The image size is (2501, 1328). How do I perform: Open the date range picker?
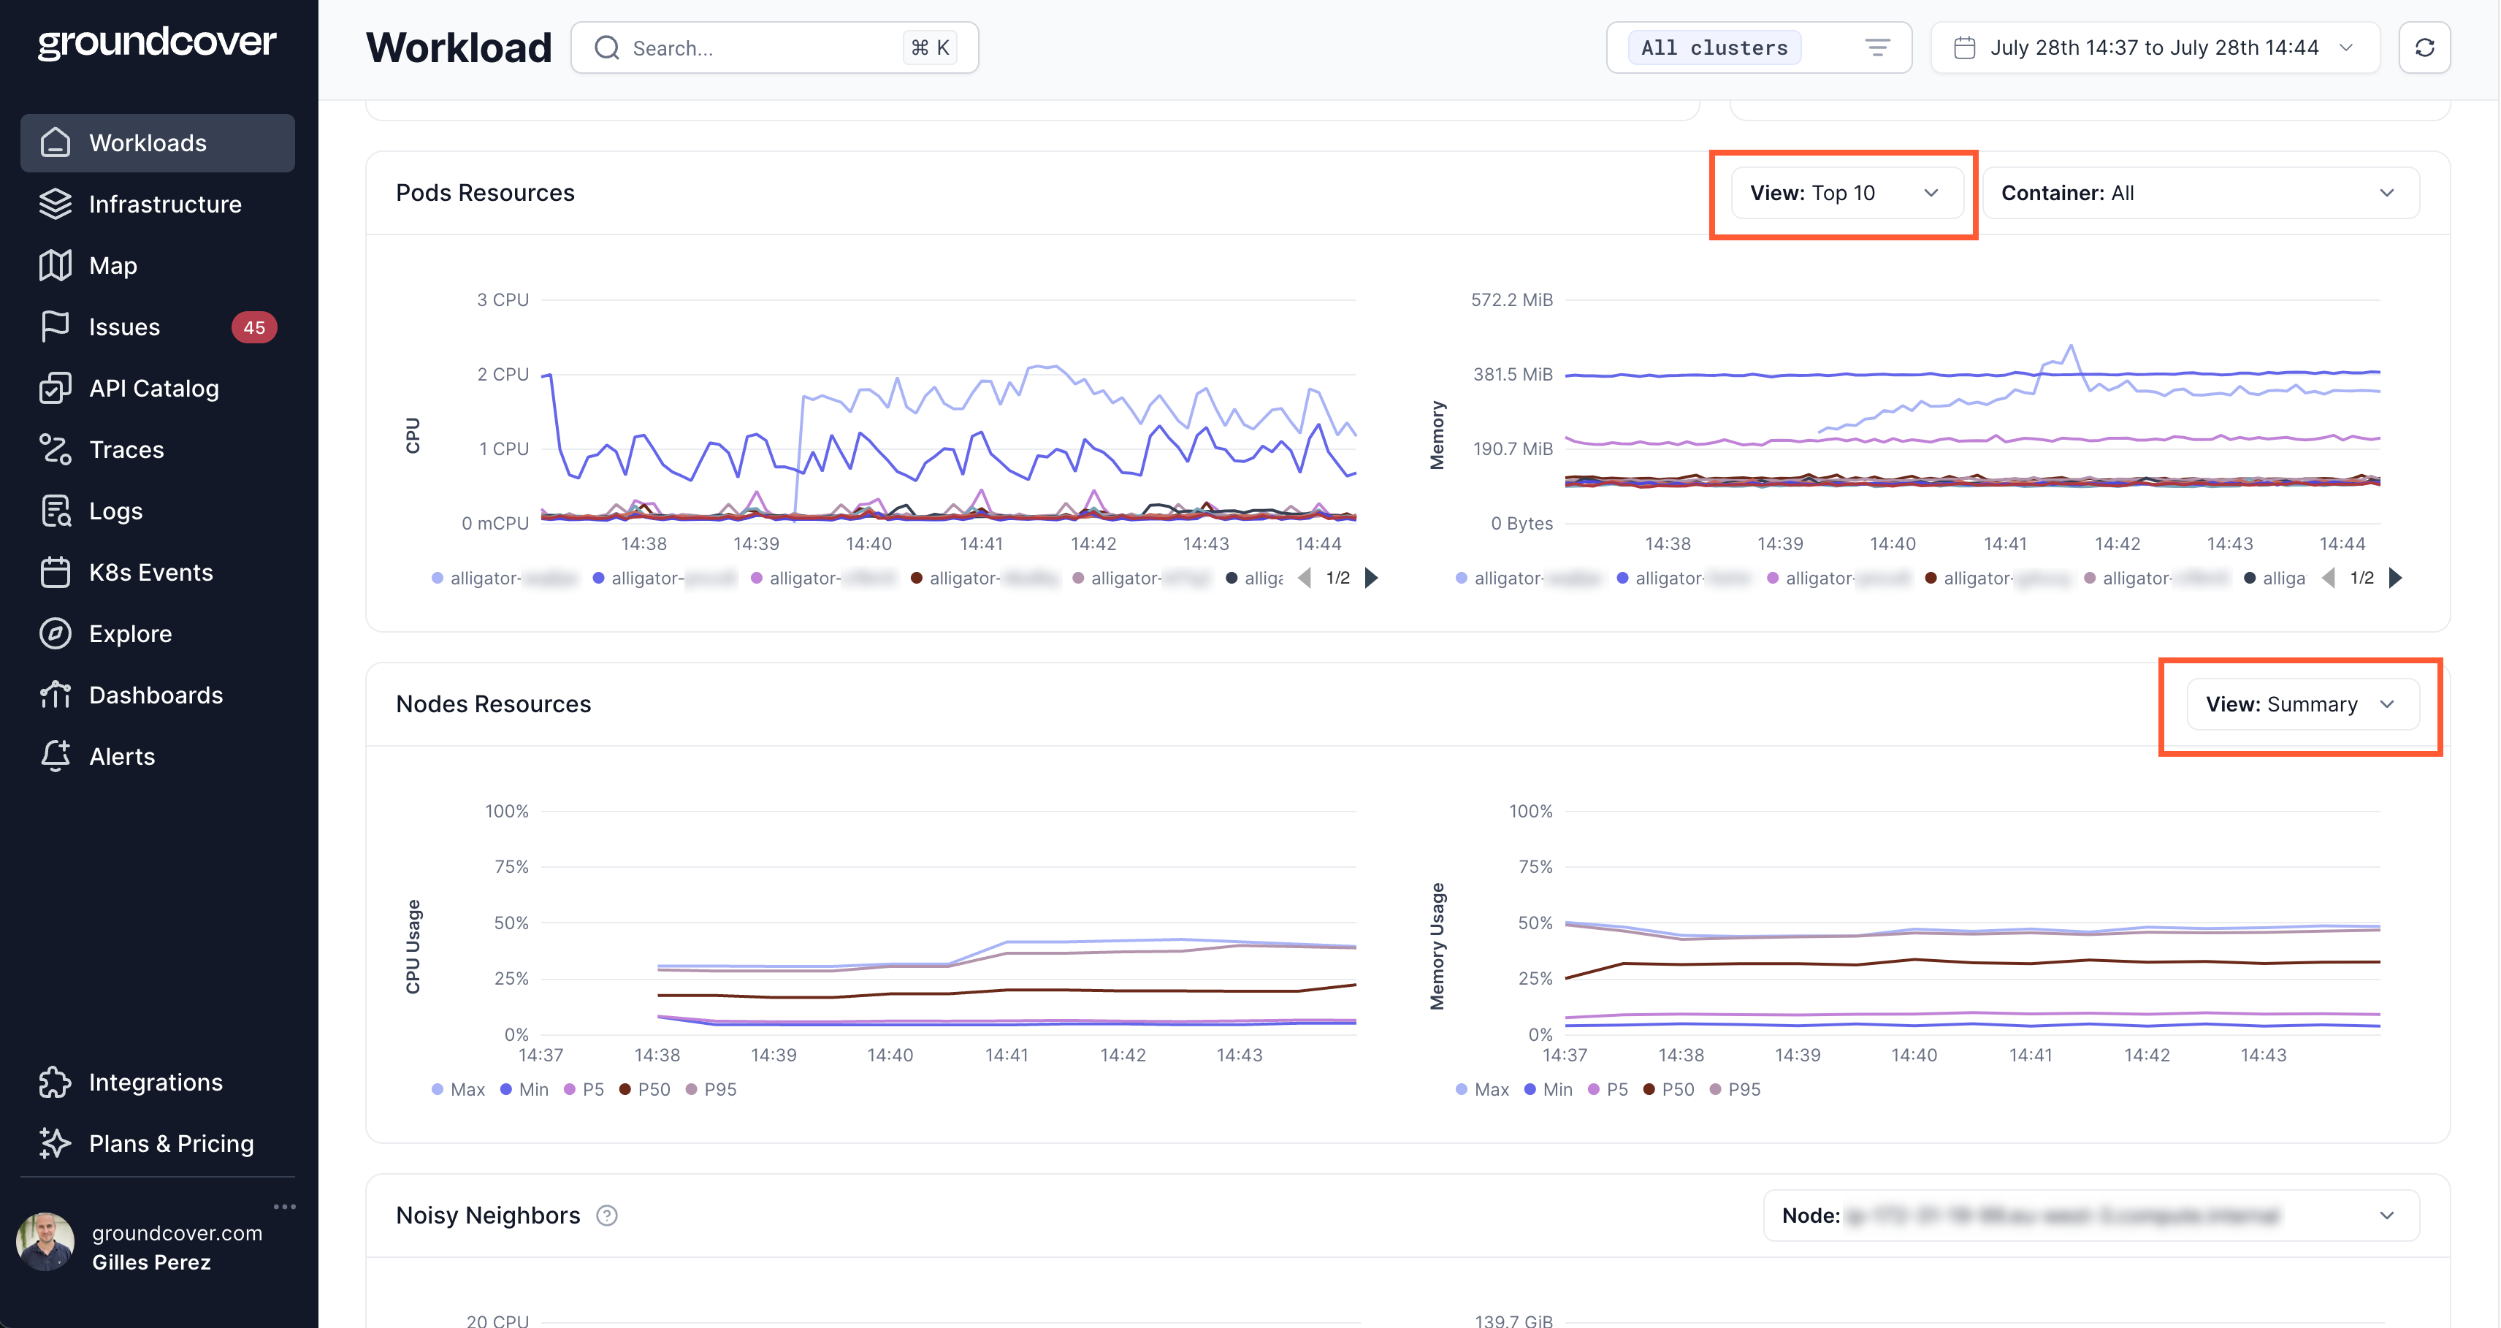[2153, 47]
